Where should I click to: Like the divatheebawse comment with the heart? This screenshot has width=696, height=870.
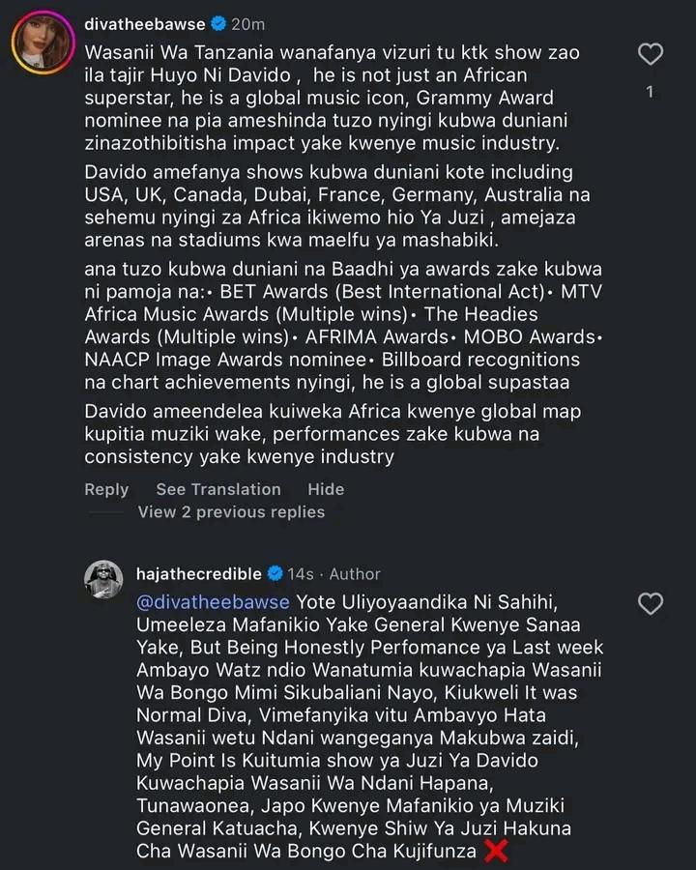coord(651,54)
